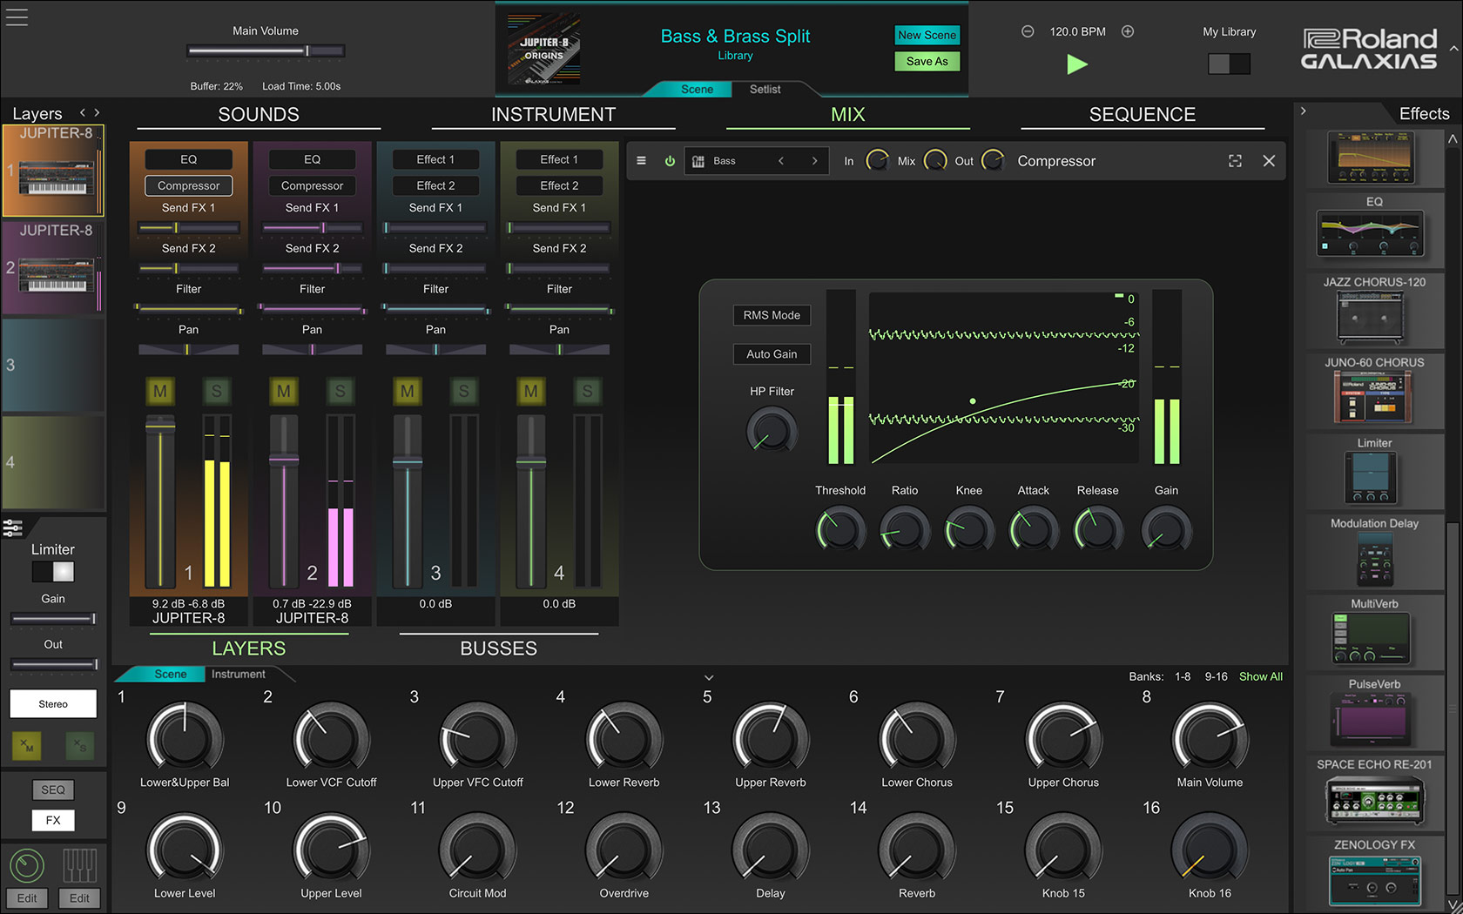Open the hamburger main menu
This screenshot has height=914, width=1463.
[x=17, y=17]
